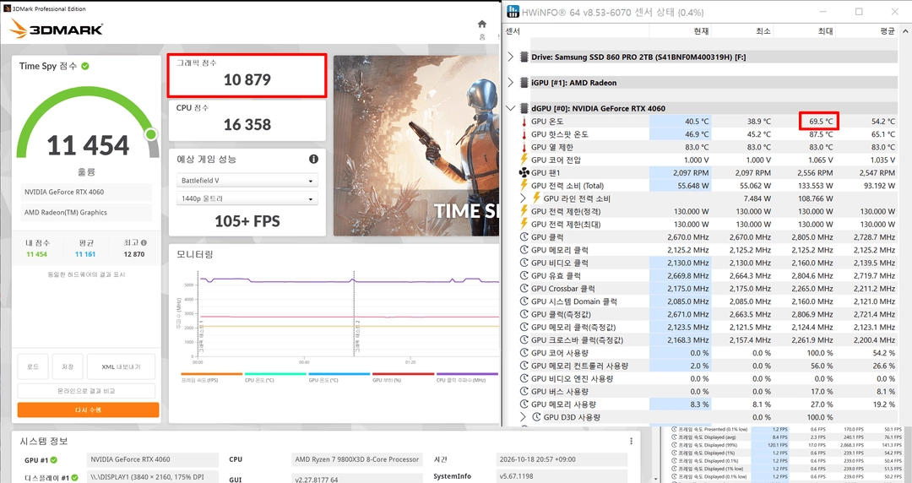This screenshot has width=912, height=483.
Task: Open the Battlefield V game dropdown
Action: [x=247, y=181]
